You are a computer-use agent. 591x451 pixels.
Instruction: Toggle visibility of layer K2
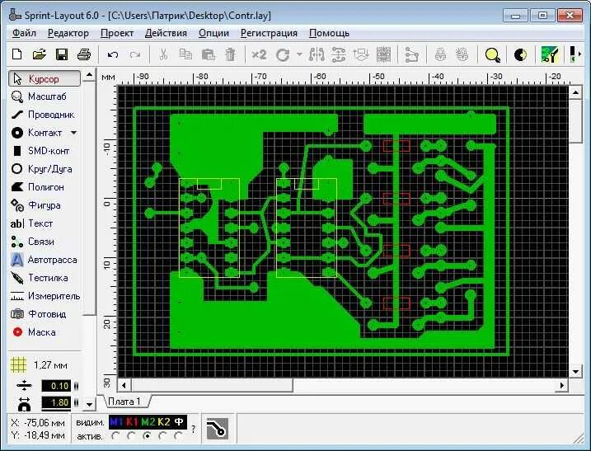click(x=163, y=422)
